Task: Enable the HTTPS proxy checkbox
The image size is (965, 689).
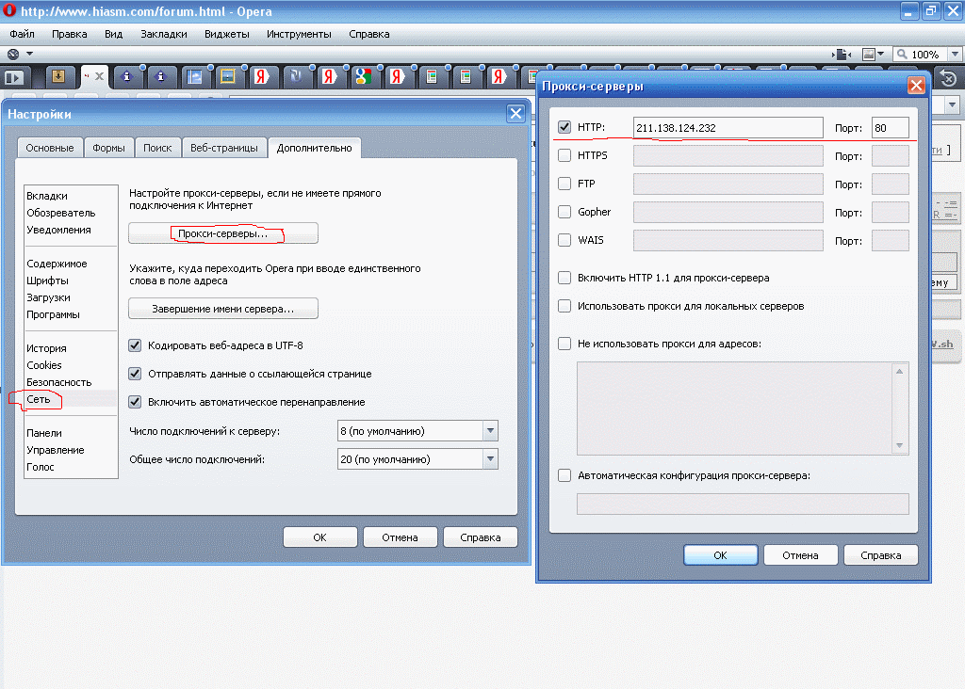Action: (x=564, y=155)
